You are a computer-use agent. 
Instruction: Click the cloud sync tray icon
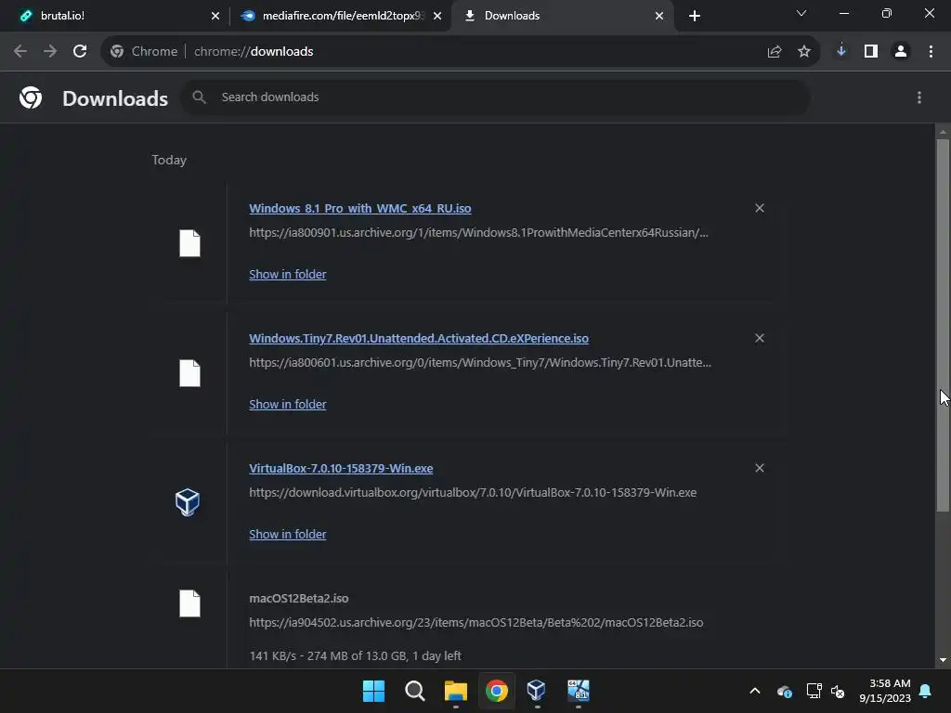784,691
